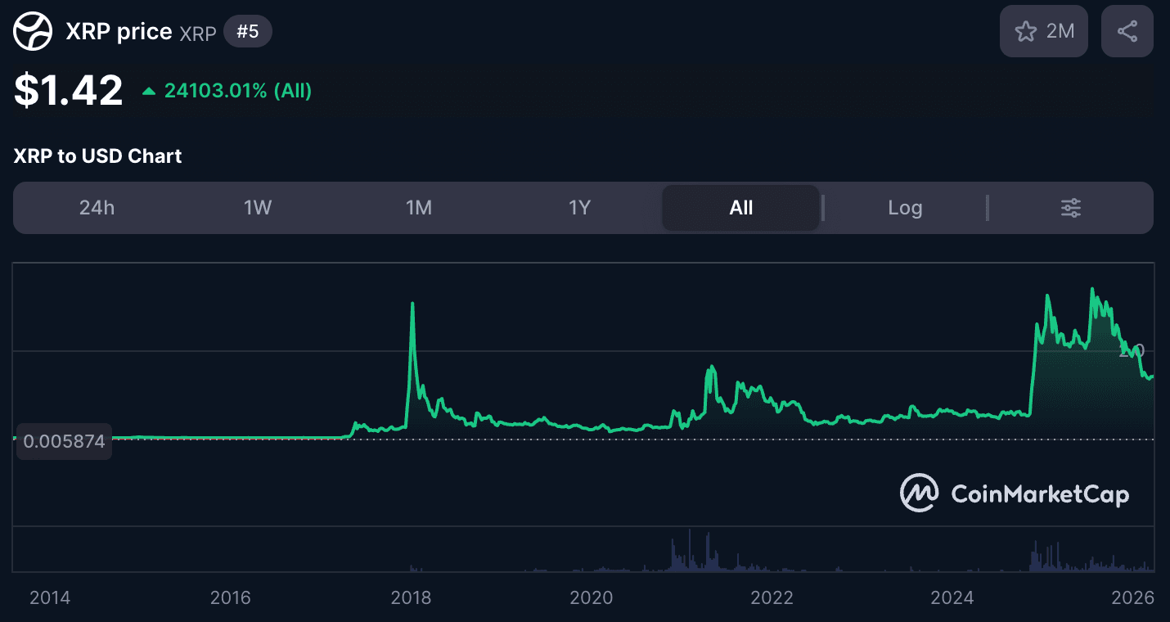
Task: Click the XRP coin logo icon
Action: (33, 33)
